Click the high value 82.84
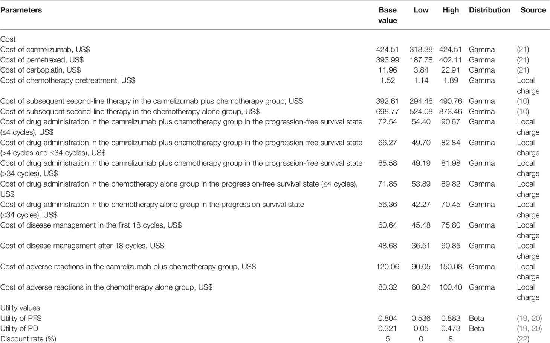 tap(451, 143)
